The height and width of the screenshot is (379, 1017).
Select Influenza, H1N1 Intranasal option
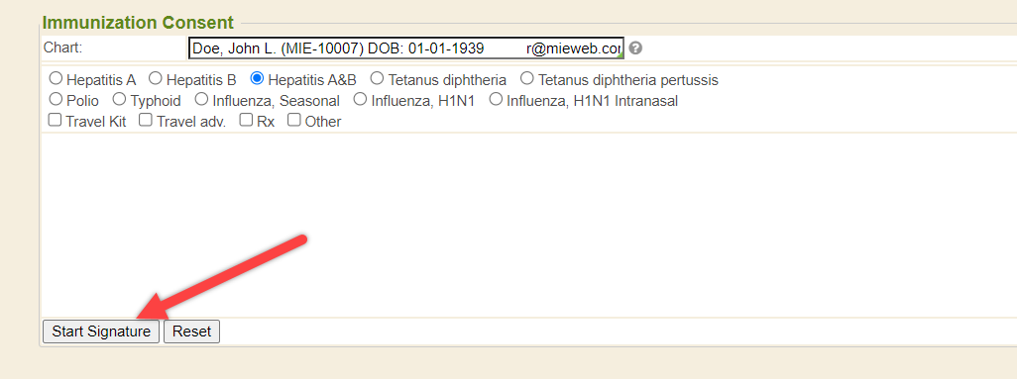[496, 100]
